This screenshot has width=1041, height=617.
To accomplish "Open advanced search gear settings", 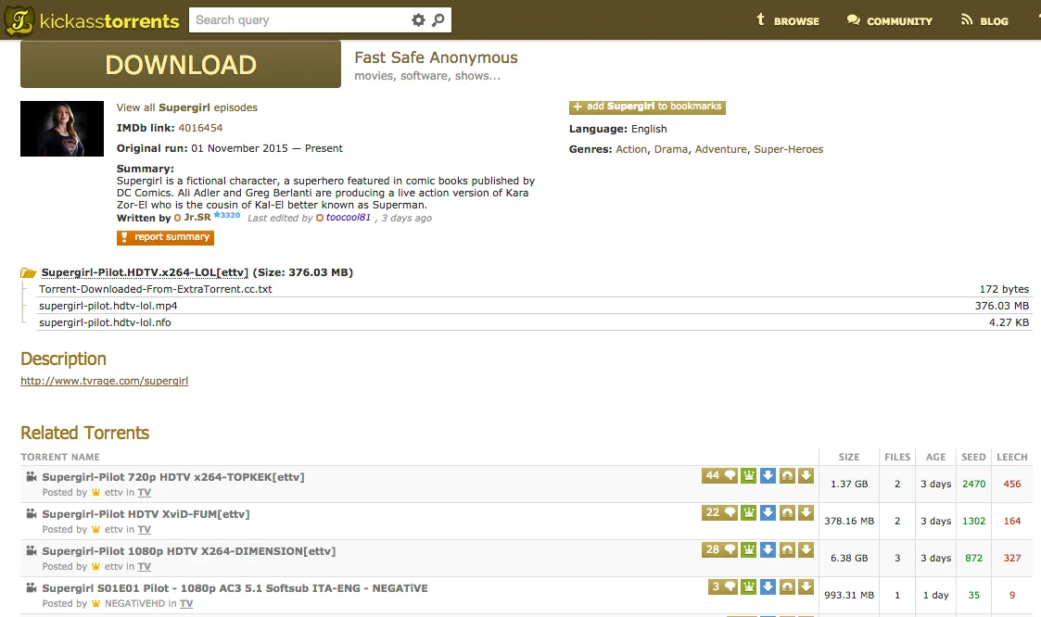I will 418,19.
